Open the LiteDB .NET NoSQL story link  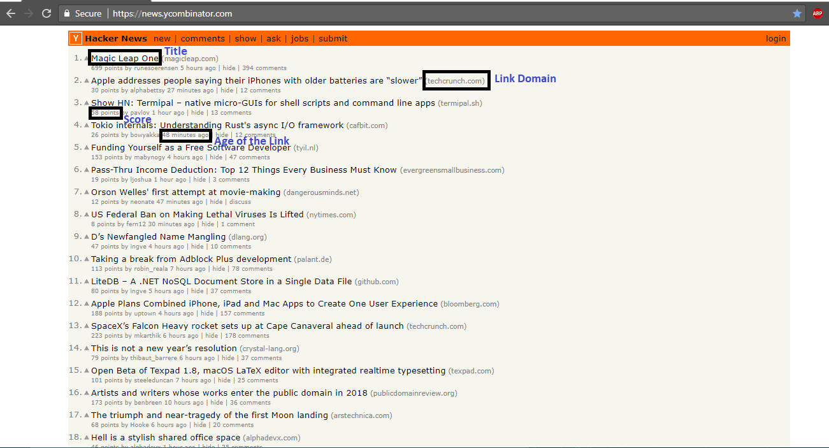tap(221, 281)
